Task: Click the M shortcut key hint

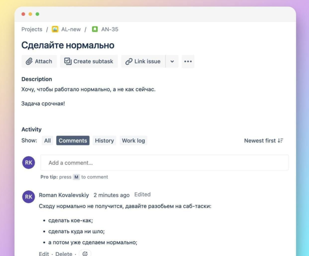Action: 76,177
